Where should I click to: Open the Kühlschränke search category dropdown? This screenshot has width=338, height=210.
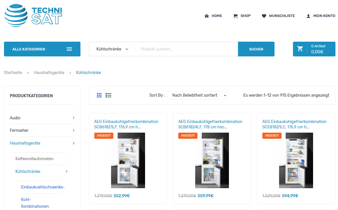[x=112, y=49]
